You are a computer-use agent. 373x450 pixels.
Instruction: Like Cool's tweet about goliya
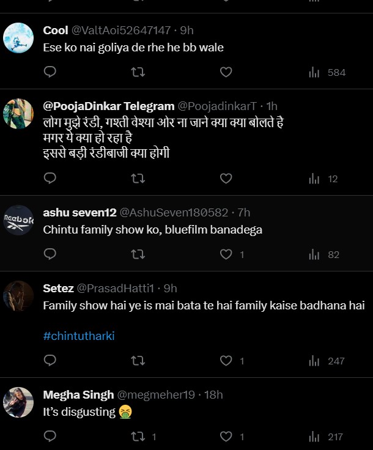coord(226,72)
